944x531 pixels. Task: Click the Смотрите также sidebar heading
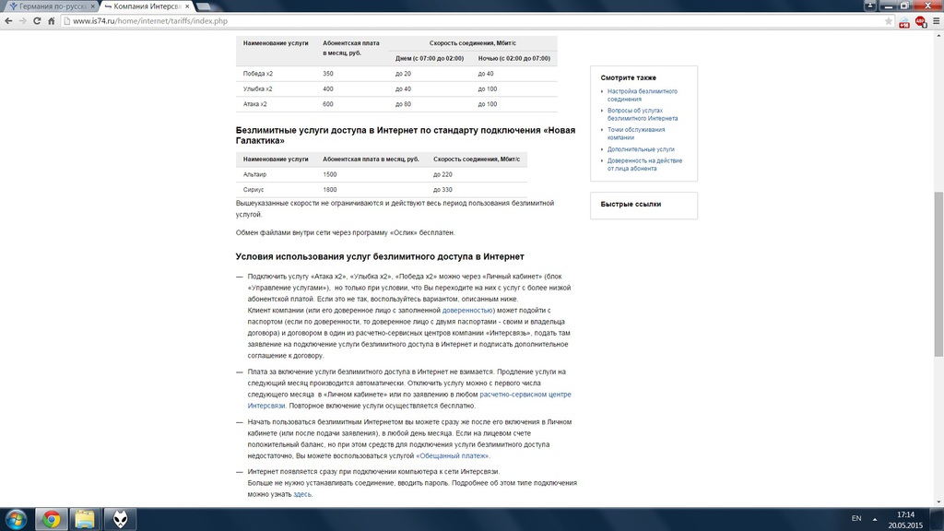(628, 77)
